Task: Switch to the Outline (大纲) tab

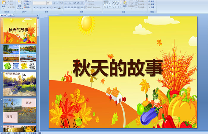Action: tap(10, 15)
